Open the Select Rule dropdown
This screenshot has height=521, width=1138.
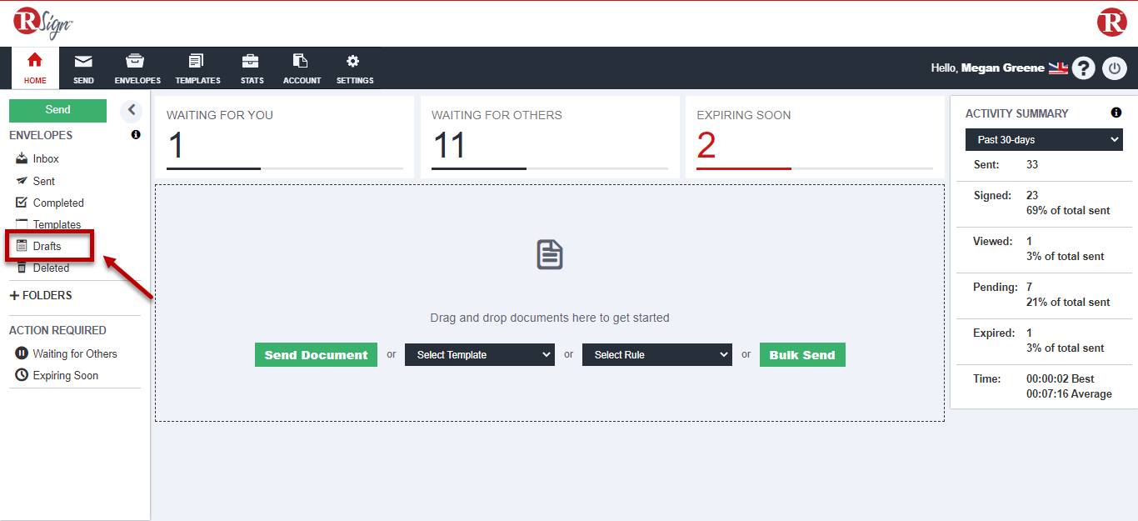coord(657,355)
